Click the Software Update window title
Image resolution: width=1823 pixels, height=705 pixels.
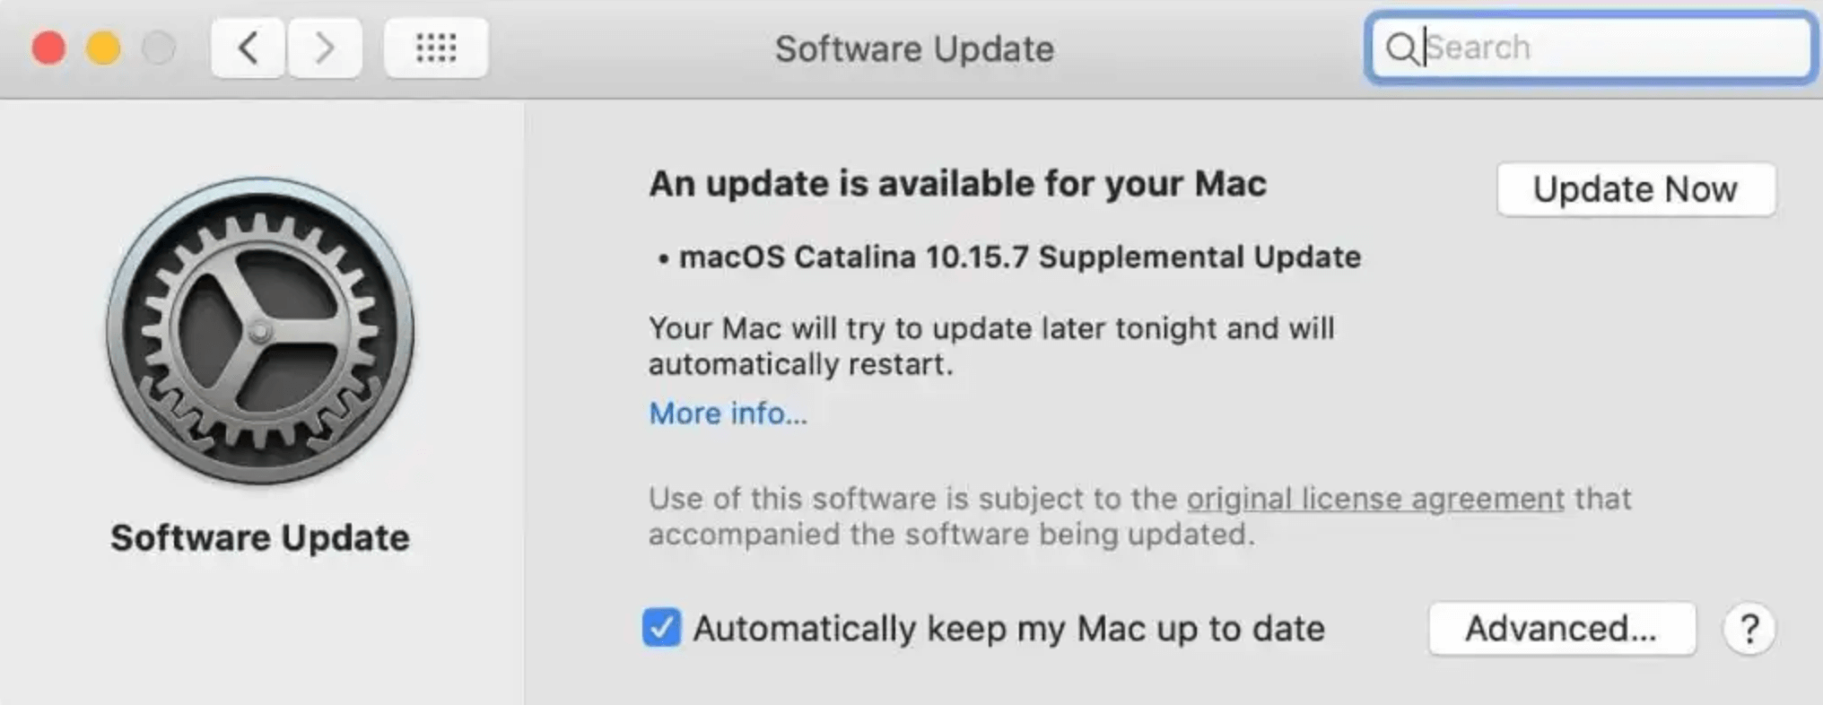[914, 49]
